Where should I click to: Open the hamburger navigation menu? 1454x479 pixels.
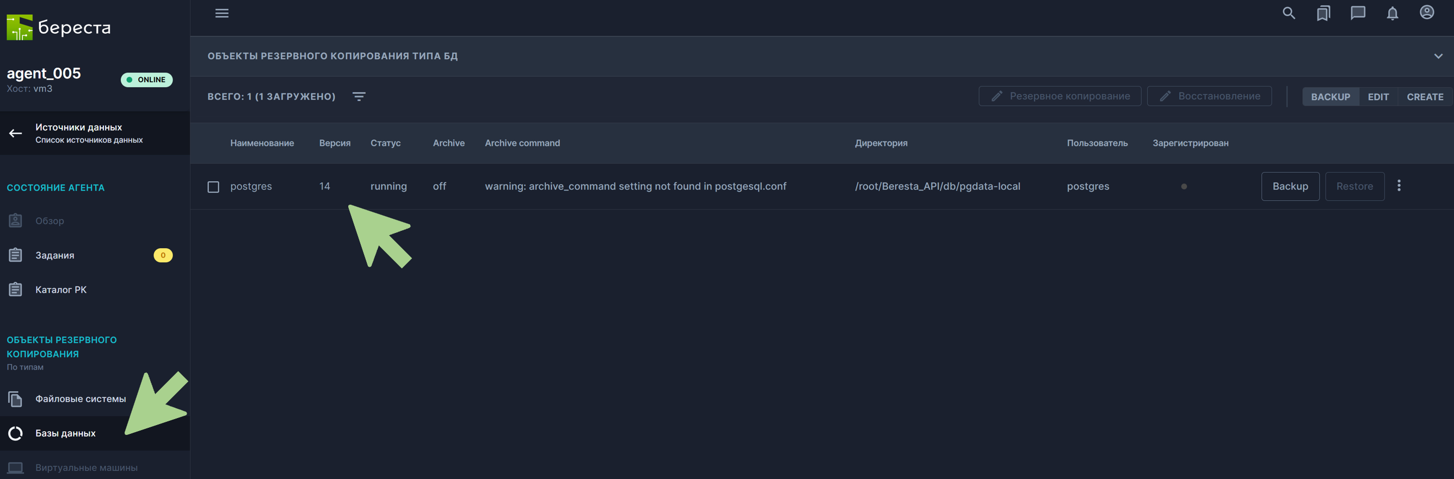click(222, 13)
